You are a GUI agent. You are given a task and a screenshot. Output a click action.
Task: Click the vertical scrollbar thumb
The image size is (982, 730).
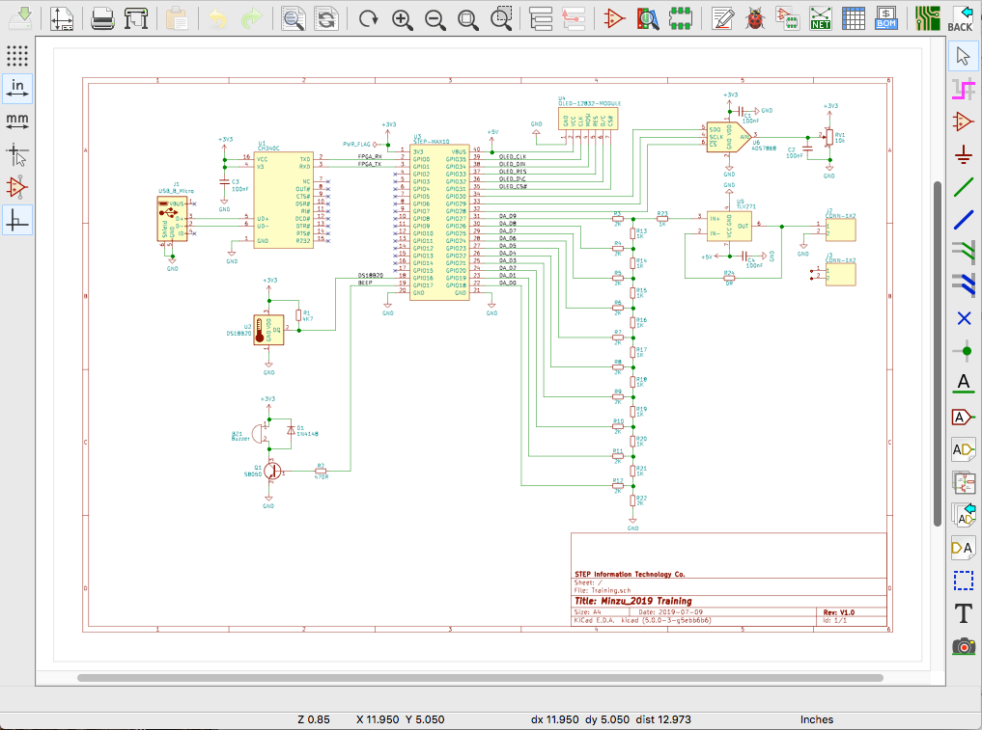[x=938, y=353]
